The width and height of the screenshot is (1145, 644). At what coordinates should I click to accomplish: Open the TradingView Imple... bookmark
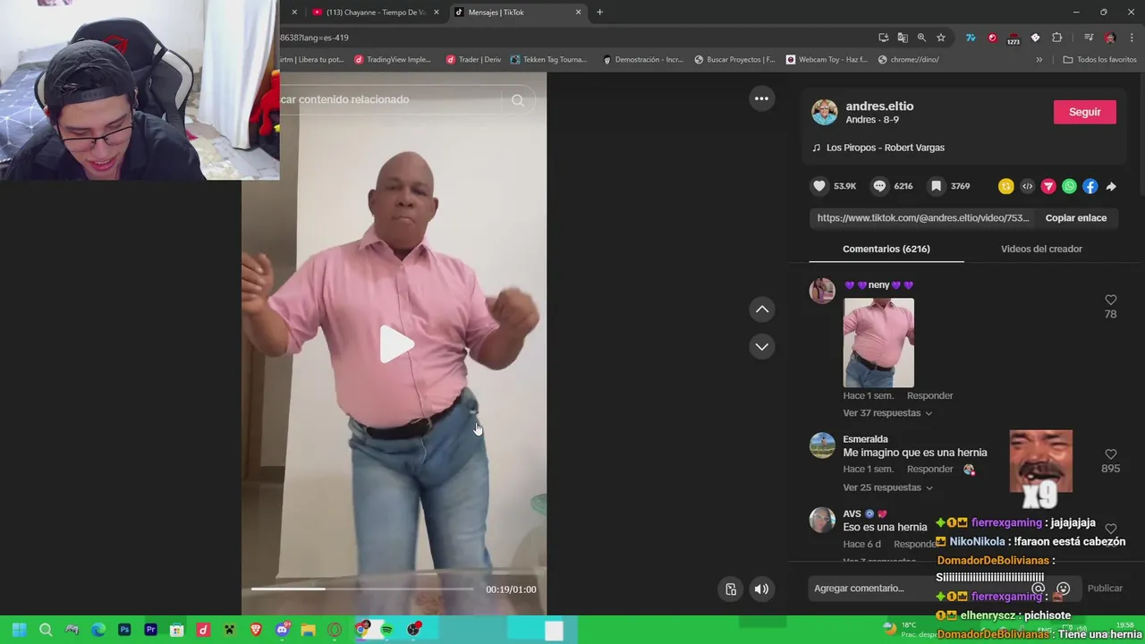(x=393, y=60)
